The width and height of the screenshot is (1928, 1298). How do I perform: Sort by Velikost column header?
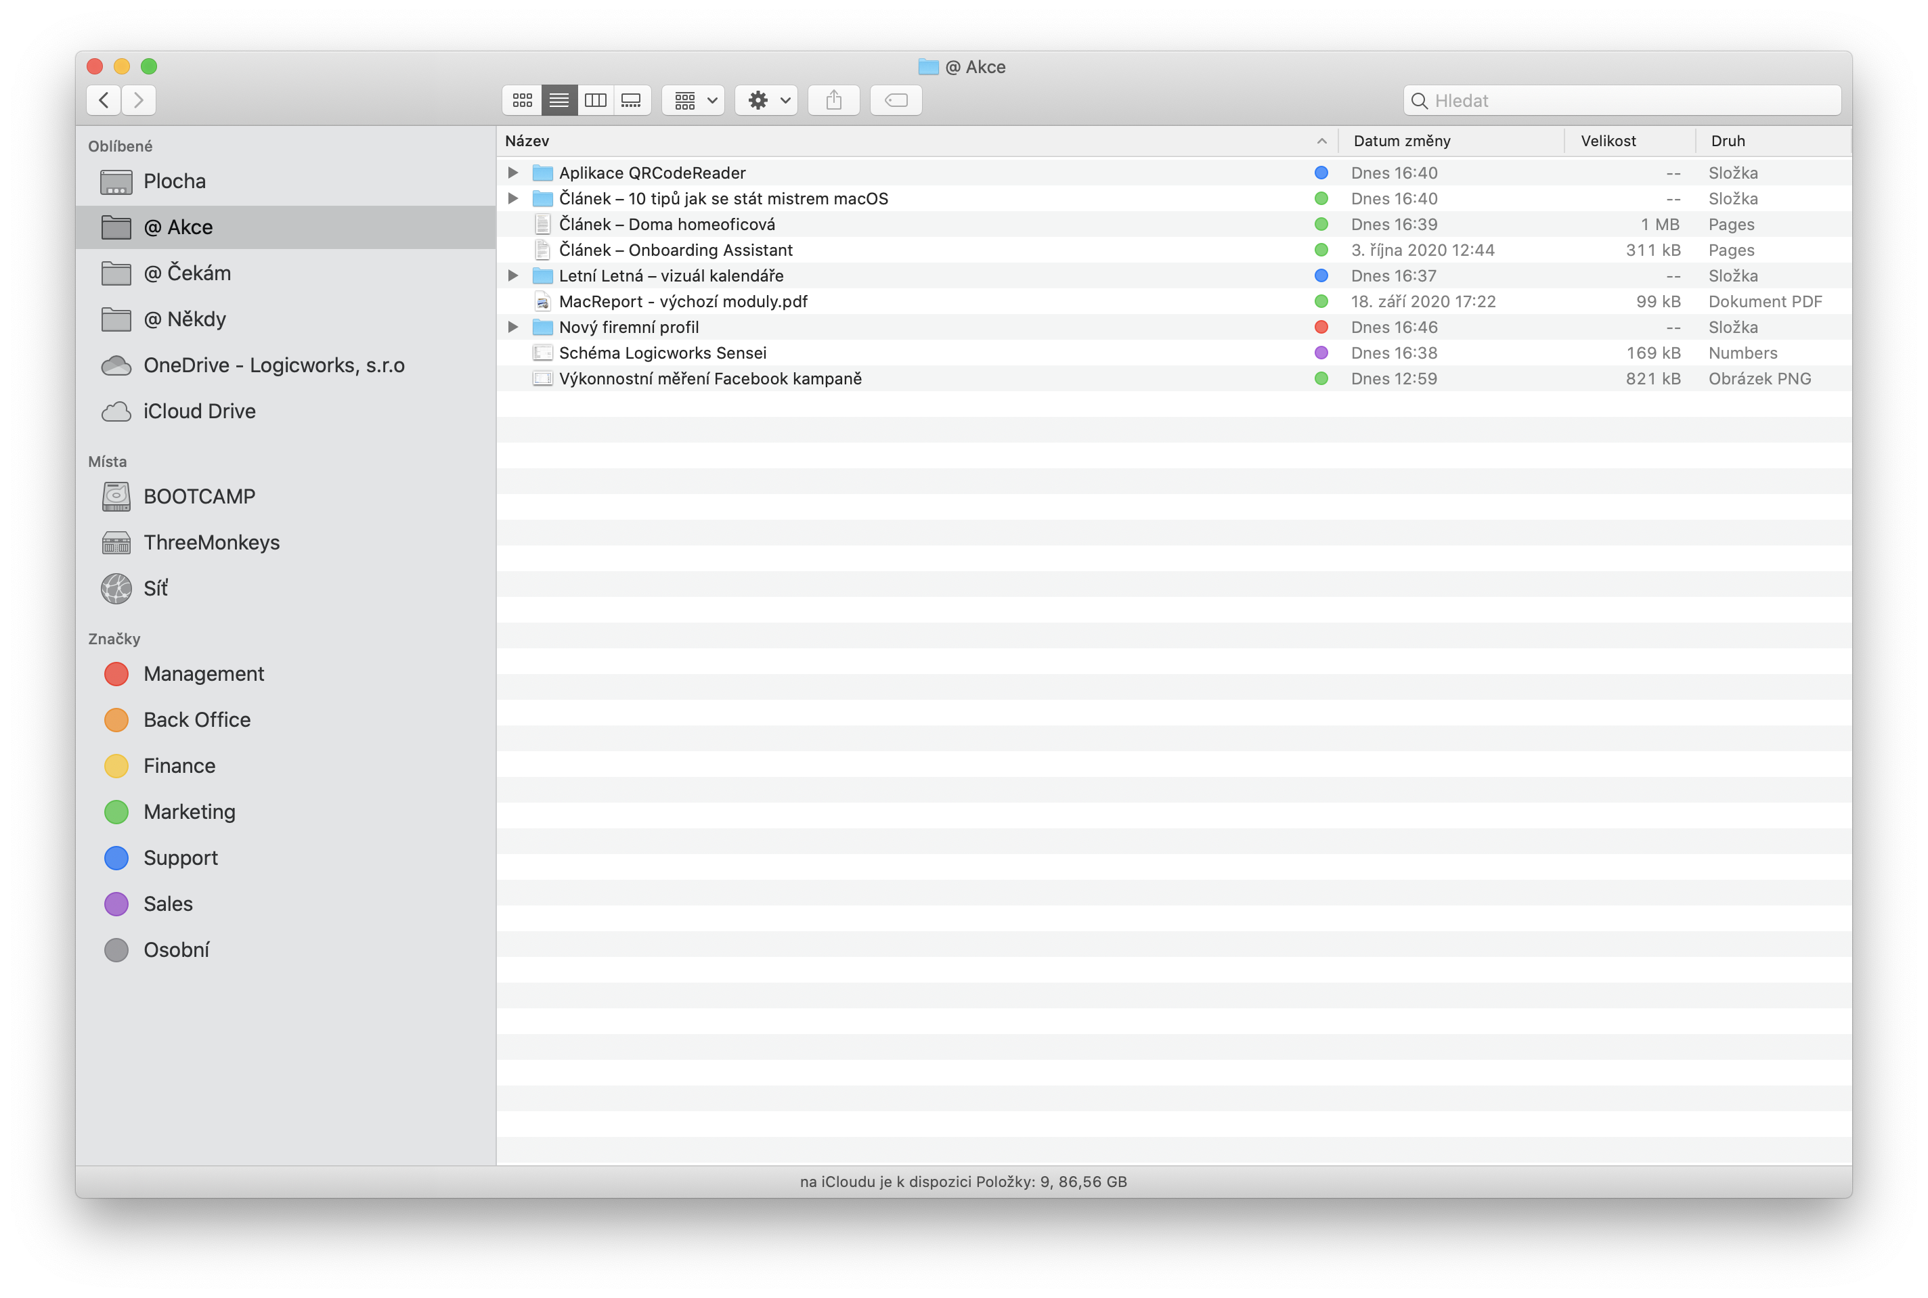click(1608, 141)
